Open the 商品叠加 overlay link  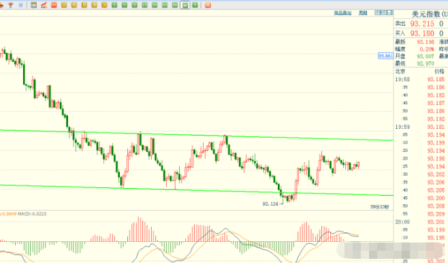pos(343,13)
